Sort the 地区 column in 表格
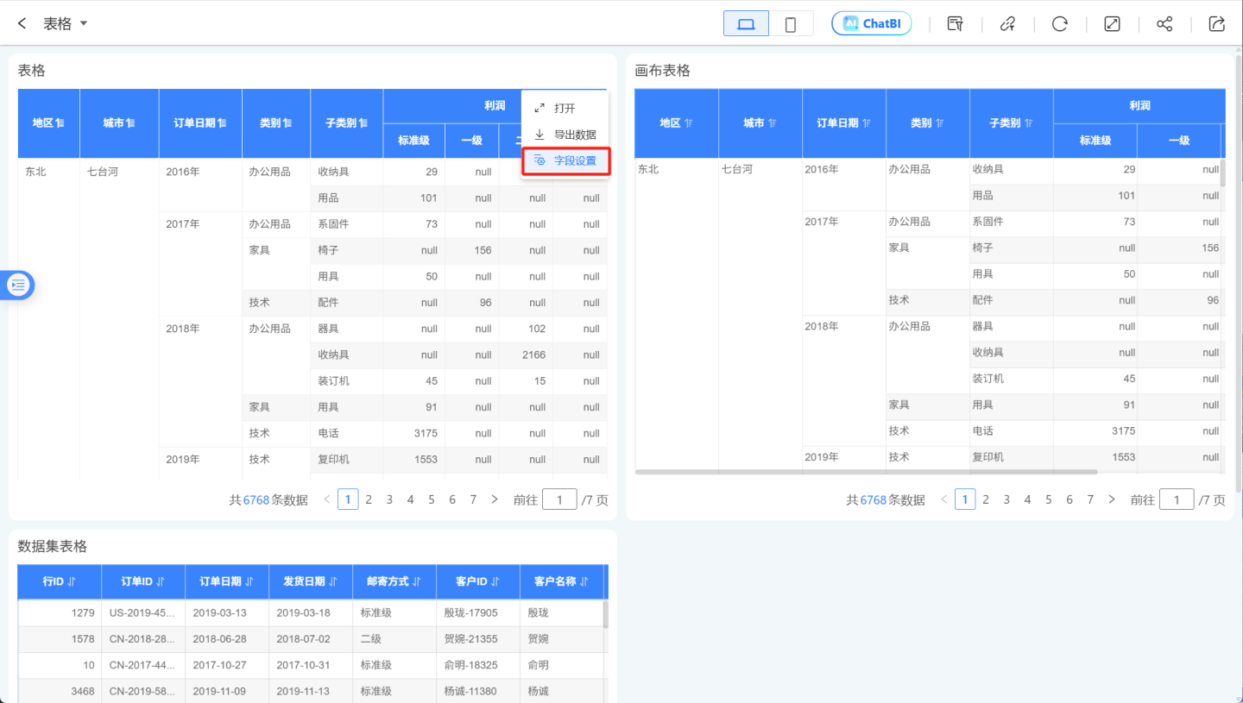 click(60, 123)
